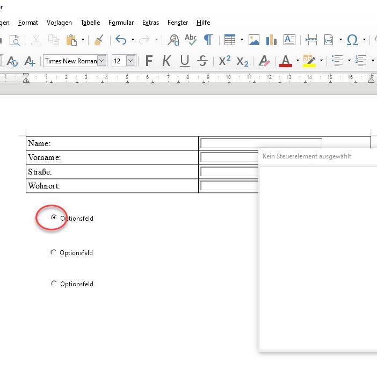This screenshot has height=377, width=377.
Task: Toggle strikethrough formatting
Action: pos(202,61)
